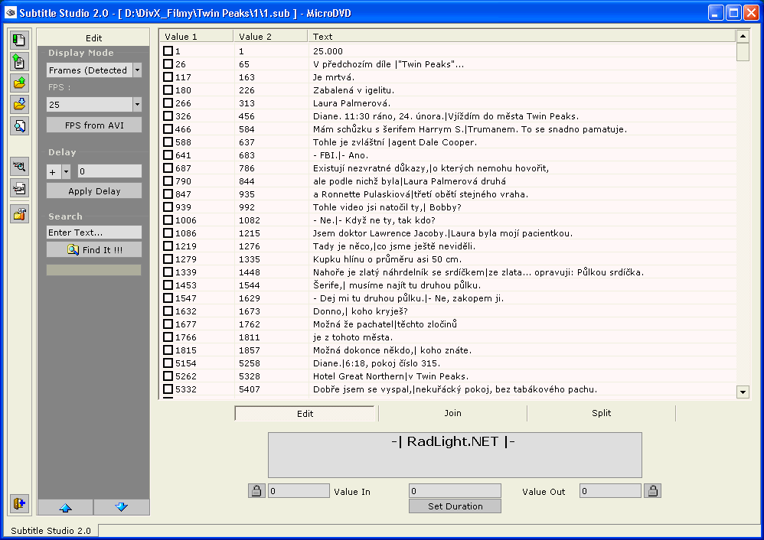Click the scroll-down arrow of subtitle list
Screen dimensions: 764x540
click(743, 392)
